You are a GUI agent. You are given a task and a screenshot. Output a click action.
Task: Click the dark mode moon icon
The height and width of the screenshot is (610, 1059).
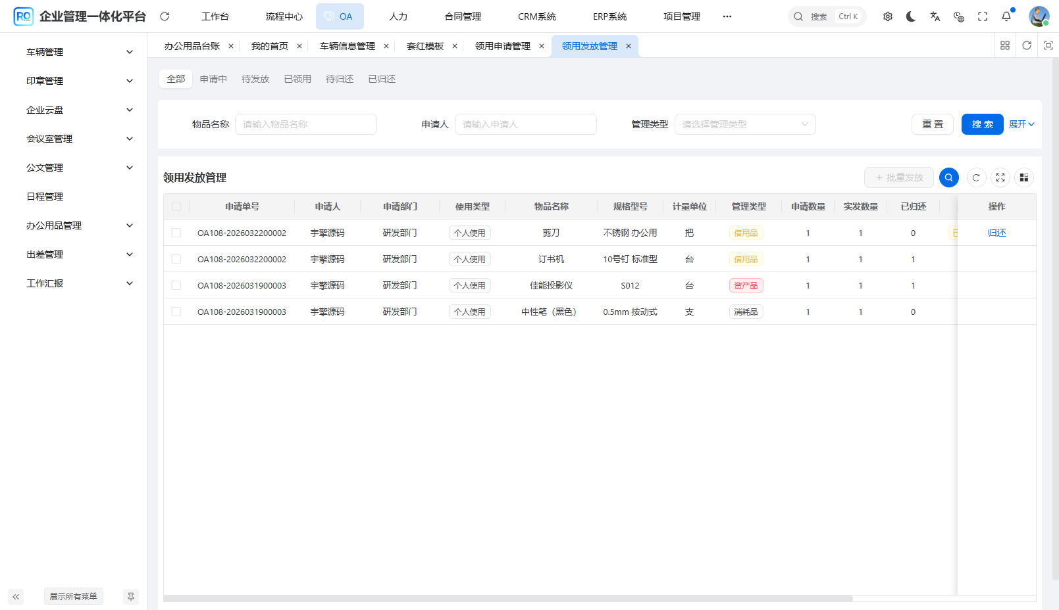(911, 16)
